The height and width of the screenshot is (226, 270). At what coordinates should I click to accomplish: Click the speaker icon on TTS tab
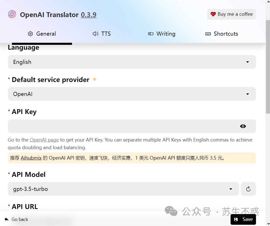click(x=95, y=34)
